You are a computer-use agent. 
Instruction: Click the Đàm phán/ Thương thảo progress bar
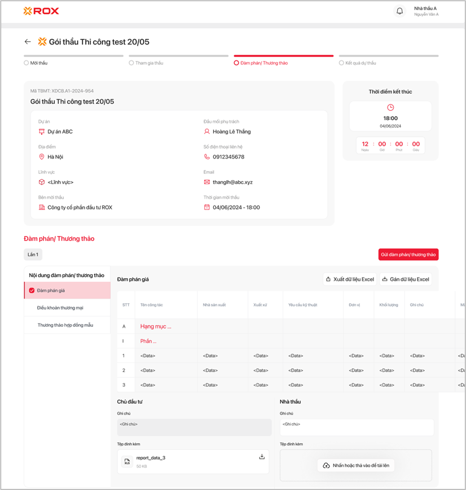(283, 56)
